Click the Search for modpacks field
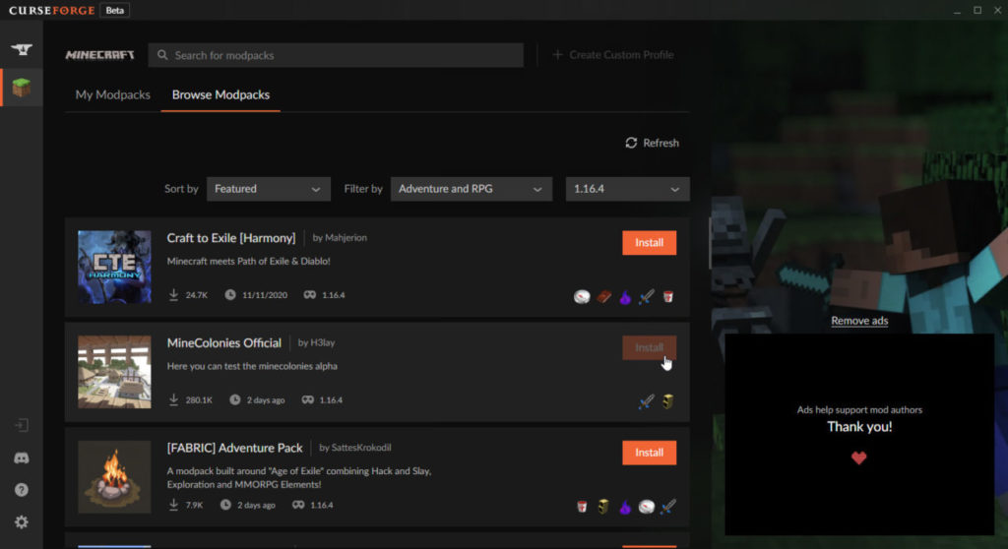 point(336,55)
